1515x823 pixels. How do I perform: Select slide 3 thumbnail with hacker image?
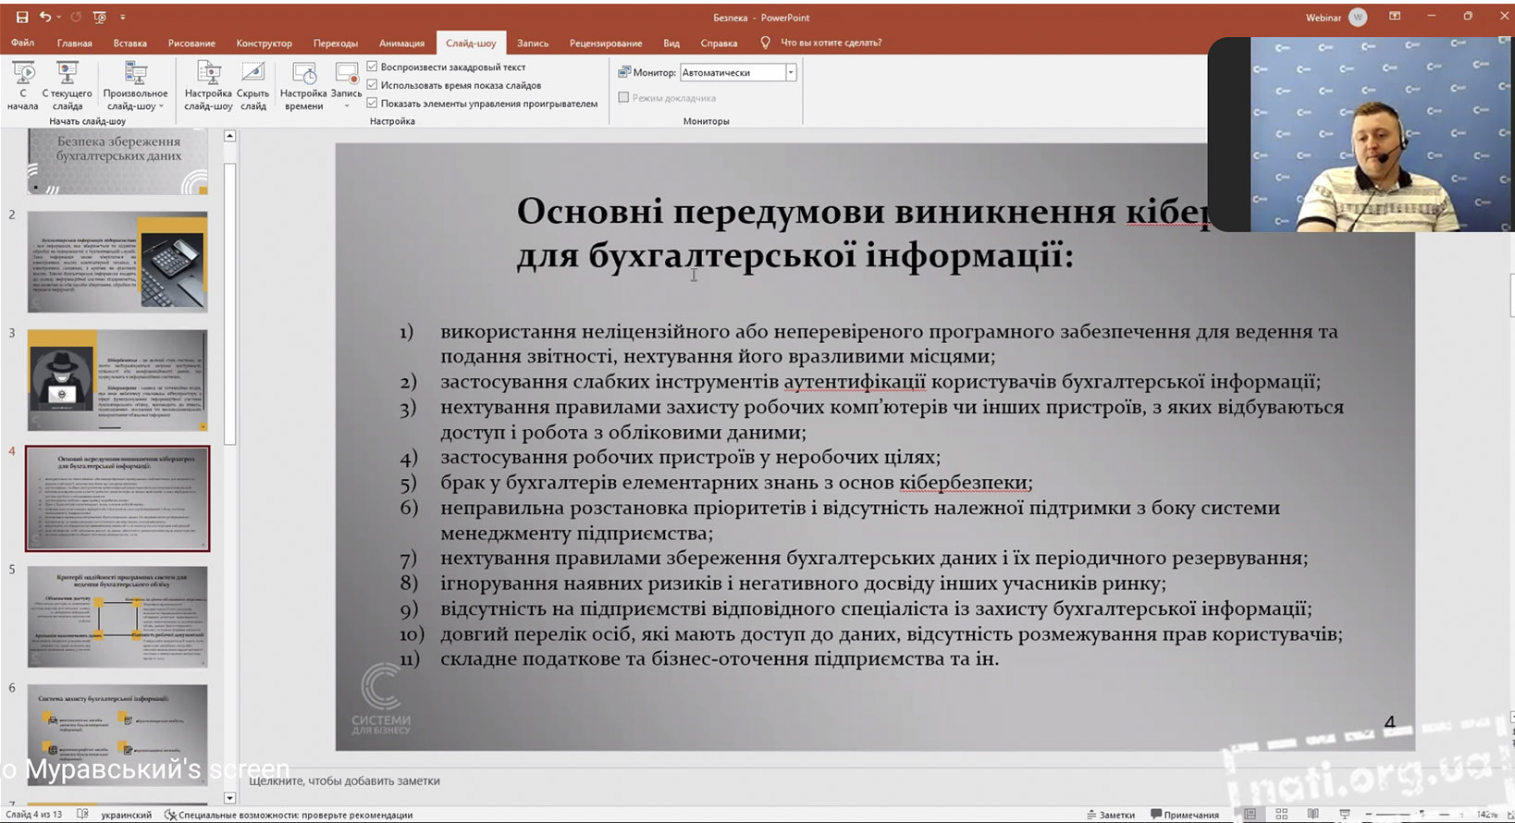click(x=117, y=380)
